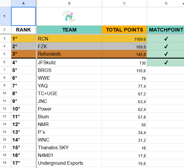Click the 169,8 total points cell

tap(124, 46)
